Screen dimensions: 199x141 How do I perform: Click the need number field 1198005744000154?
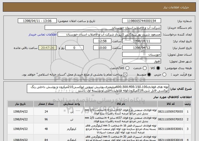[142, 21]
